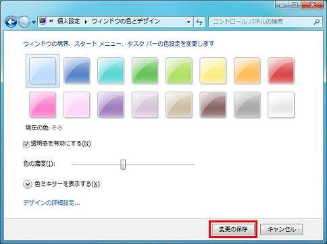327x244 pixels.
Task: Click the 個人設定 breadcrumb
Action: pos(68,22)
